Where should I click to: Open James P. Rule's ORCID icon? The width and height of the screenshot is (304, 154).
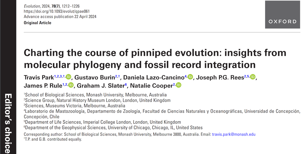point(71,85)
